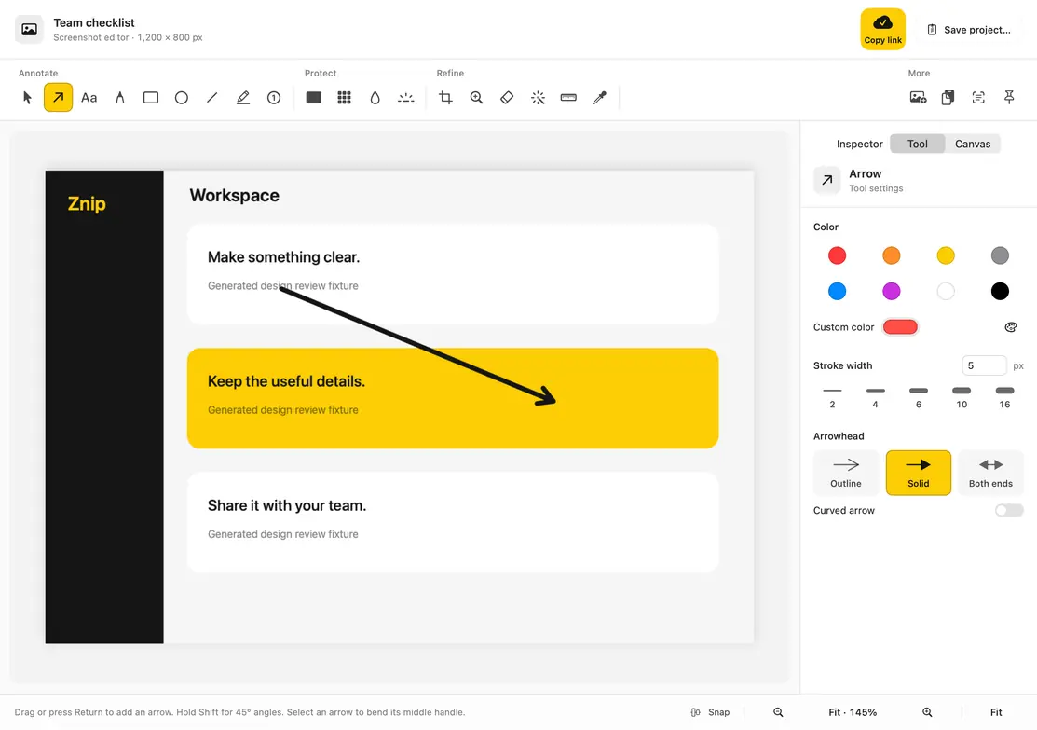
Task: Select the solid redaction block tool
Action: [313, 98]
